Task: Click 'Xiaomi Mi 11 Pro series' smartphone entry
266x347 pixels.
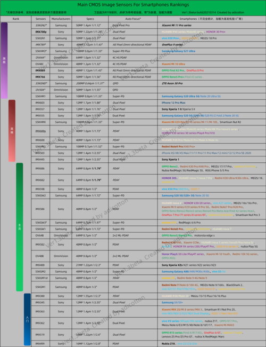Action: coord(177,25)
